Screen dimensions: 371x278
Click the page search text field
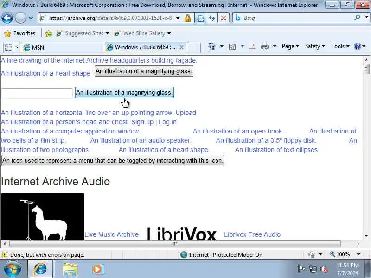click(37, 93)
